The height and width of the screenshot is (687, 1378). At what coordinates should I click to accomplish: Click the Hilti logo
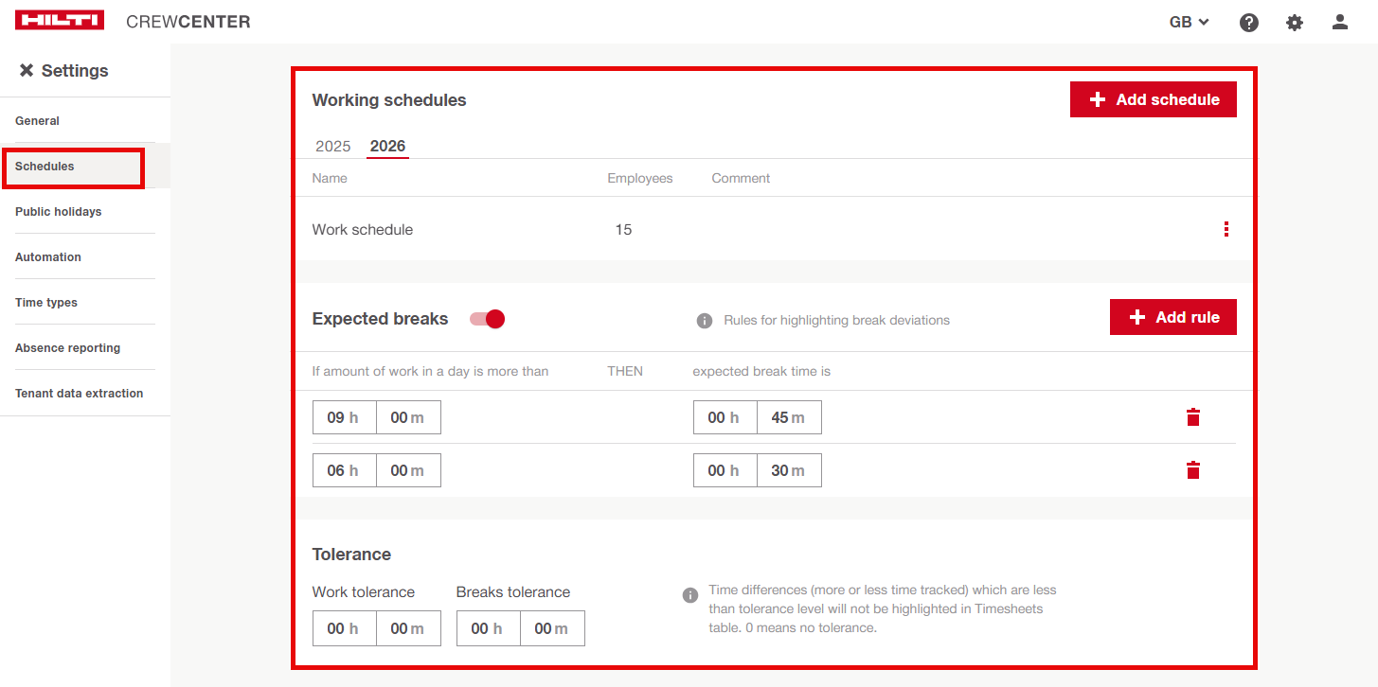59,21
